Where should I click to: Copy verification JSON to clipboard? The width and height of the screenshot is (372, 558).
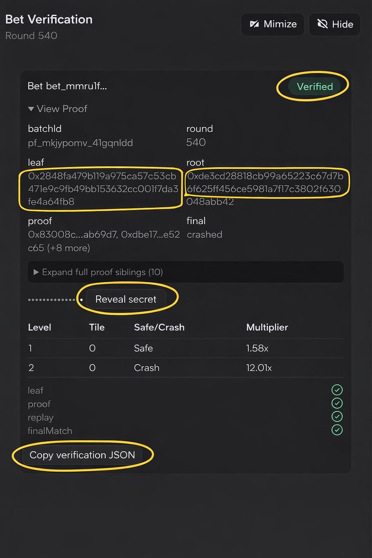pyautogui.click(x=82, y=455)
